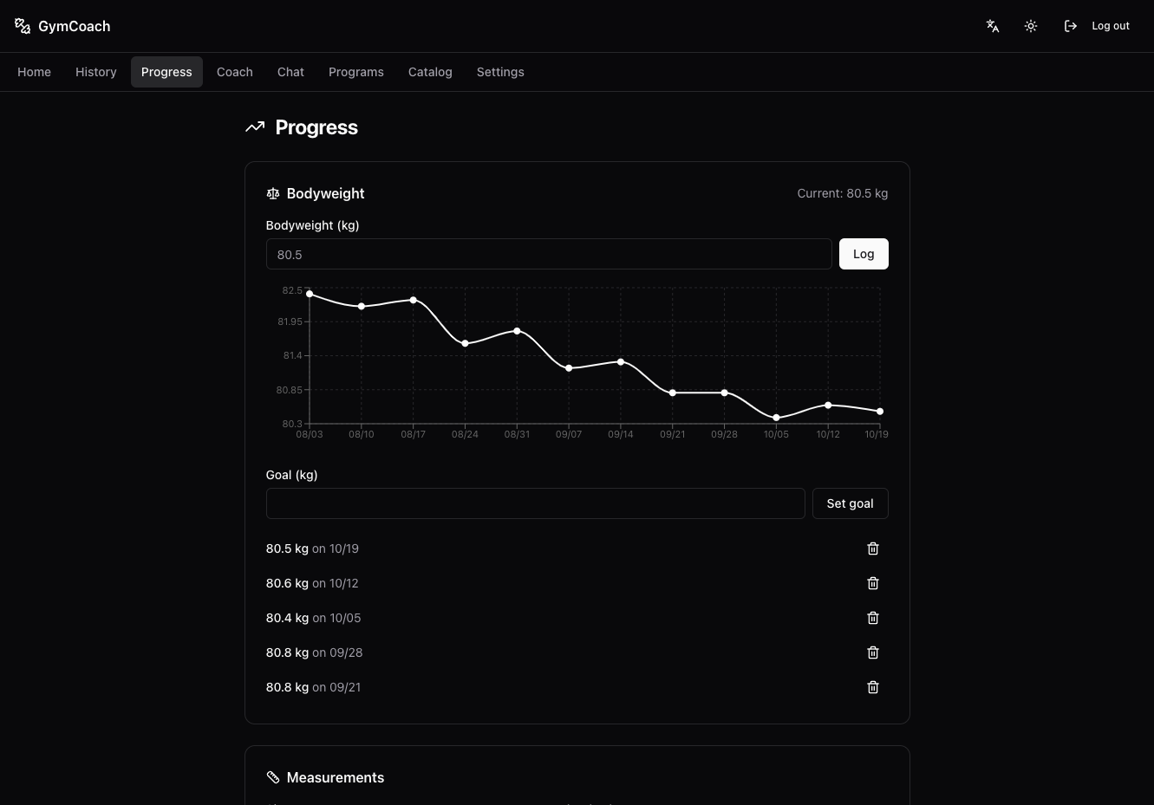Navigate to the Programs tab
The height and width of the screenshot is (805, 1154).
click(x=356, y=72)
